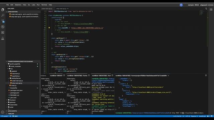Select the first terminal tab root@ide-1985497
The image size is (214, 120).
56,76
